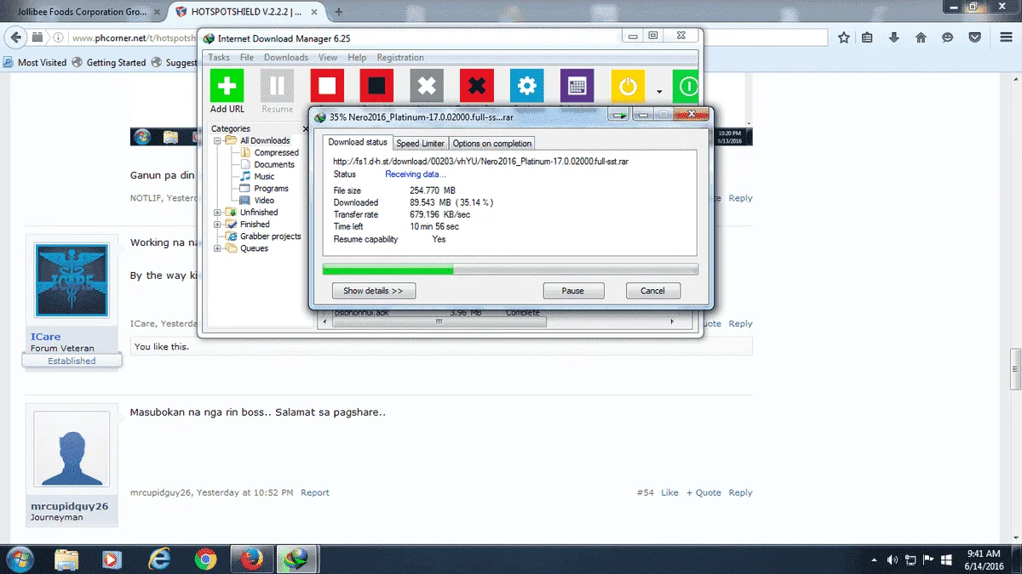Open mrcupidguy26's profile username link
The width and height of the screenshot is (1022, 574).
(69, 506)
